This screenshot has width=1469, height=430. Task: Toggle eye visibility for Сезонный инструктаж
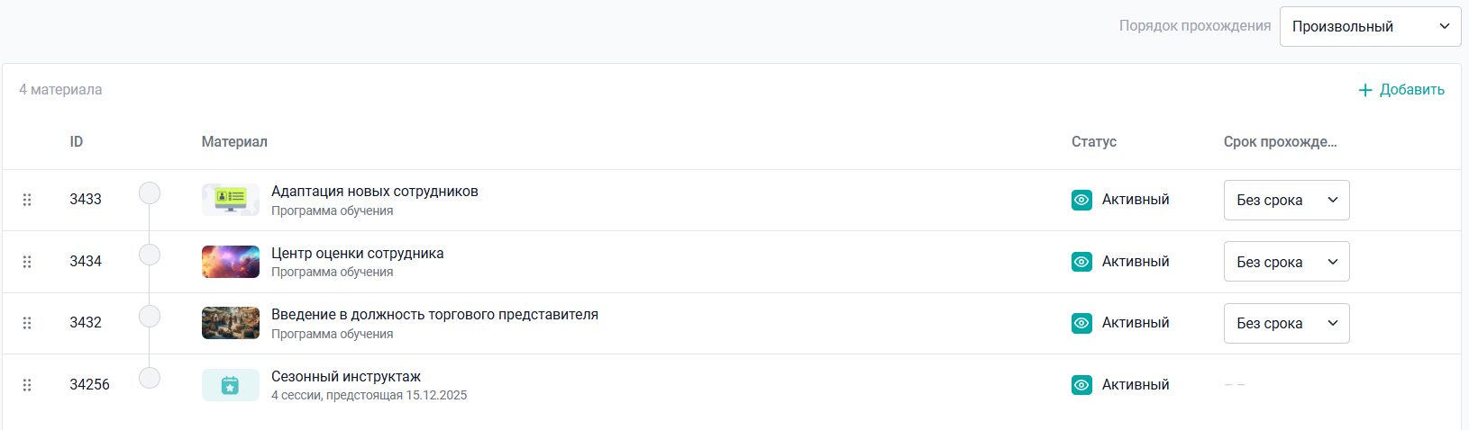pos(1081,385)
